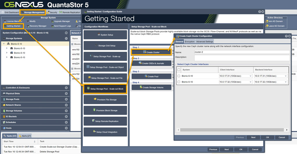
Task: Open the Provision Block Storage workflow
Action: coord(105,110)
